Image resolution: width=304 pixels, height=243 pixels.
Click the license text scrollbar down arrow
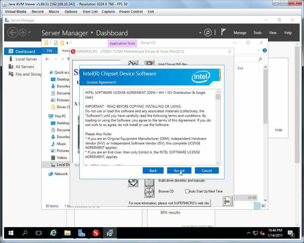point(218,163)
